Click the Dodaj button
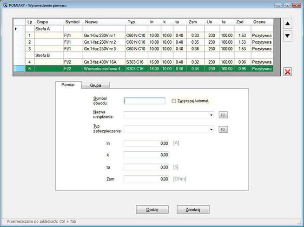Viewport: 304px width, 227px height. [x=152, y=209]
